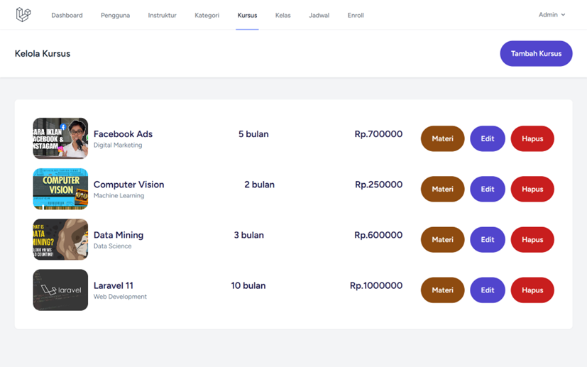Click the Tambah Kursus button
Viewport: 587px width, 367px height.
(536, 53)
